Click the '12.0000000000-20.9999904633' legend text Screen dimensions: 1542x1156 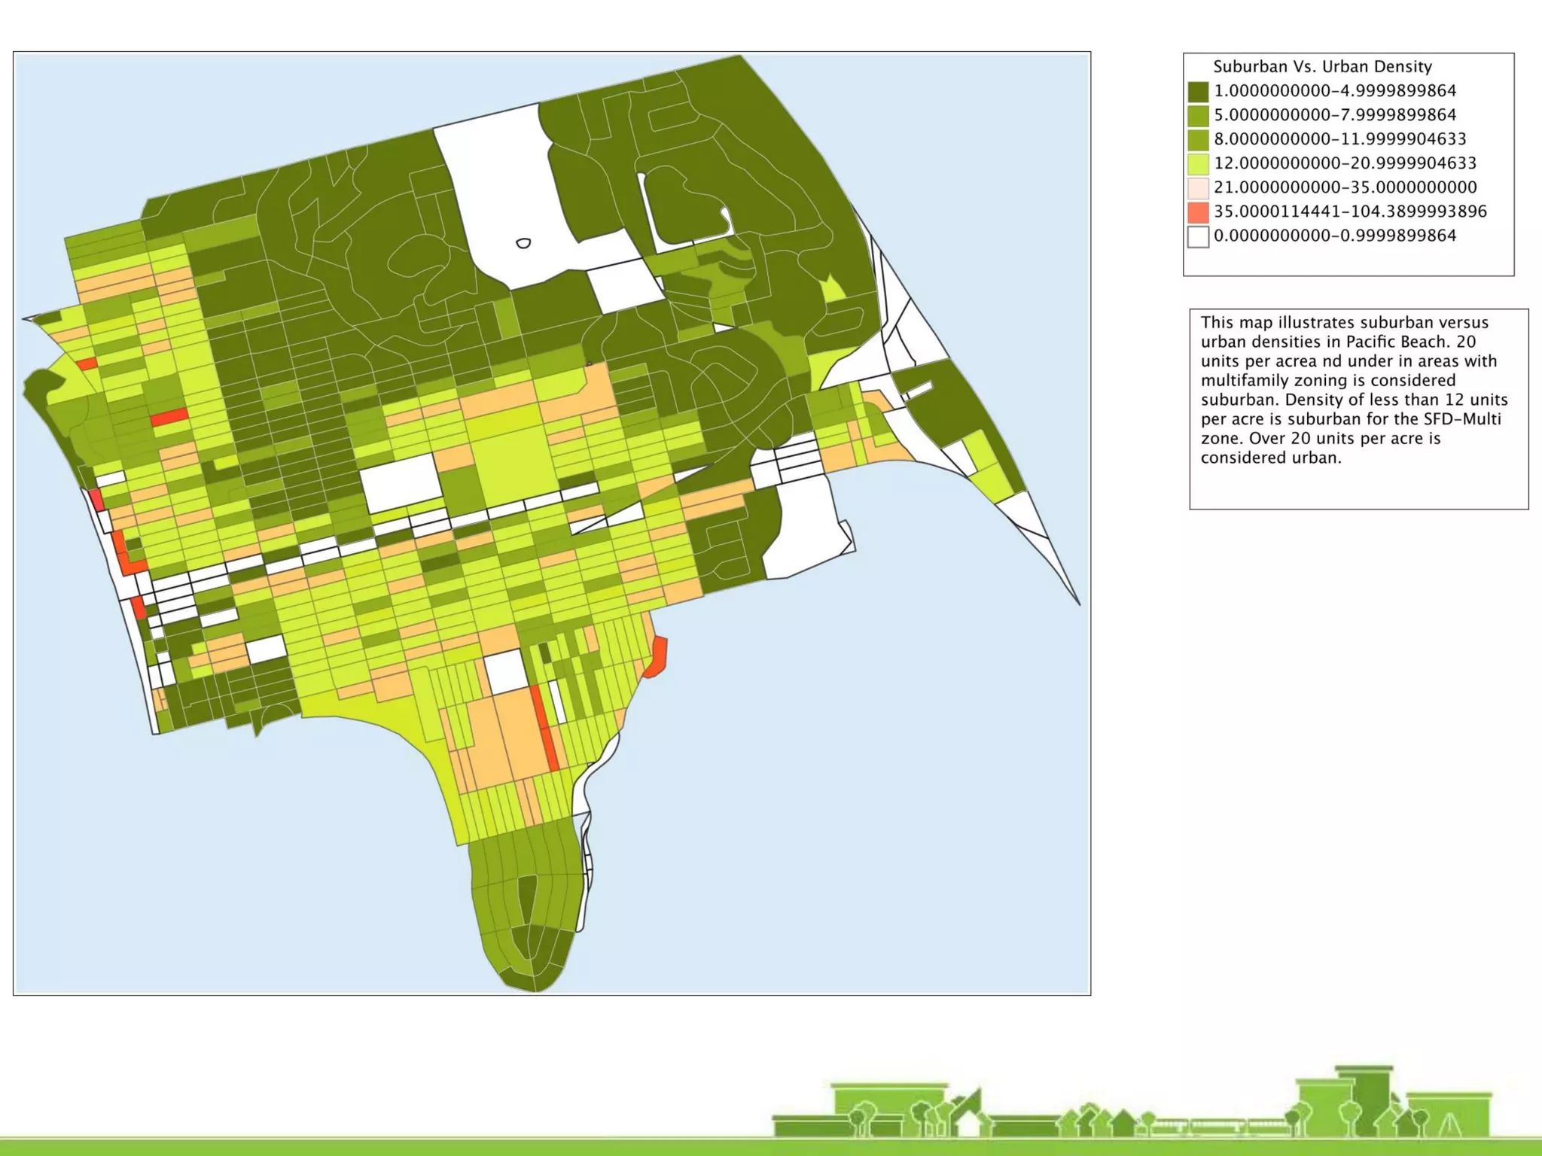pos(1345,163)
